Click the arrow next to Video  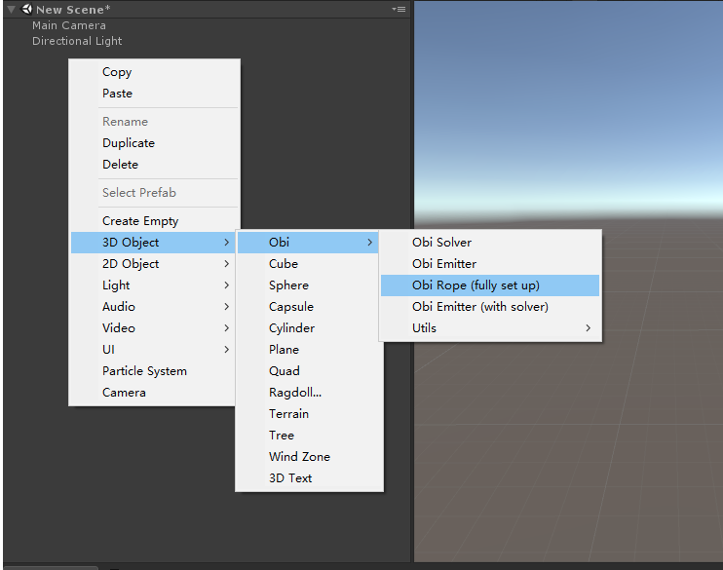[226, 328]
